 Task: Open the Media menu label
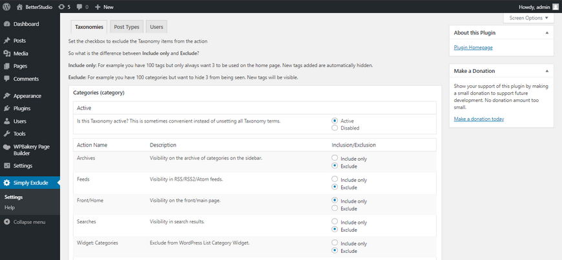coord(21,54)
